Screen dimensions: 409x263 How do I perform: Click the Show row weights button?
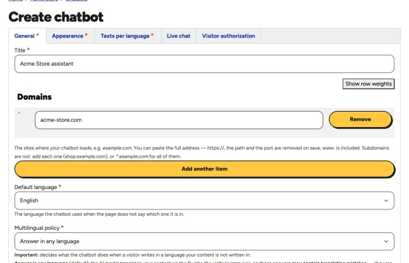coord(368,84)
